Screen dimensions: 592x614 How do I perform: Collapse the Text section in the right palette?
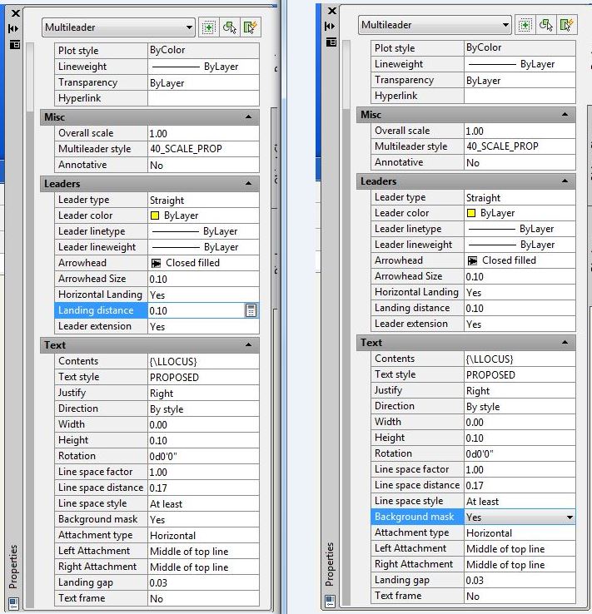click(x=565, y=343)
